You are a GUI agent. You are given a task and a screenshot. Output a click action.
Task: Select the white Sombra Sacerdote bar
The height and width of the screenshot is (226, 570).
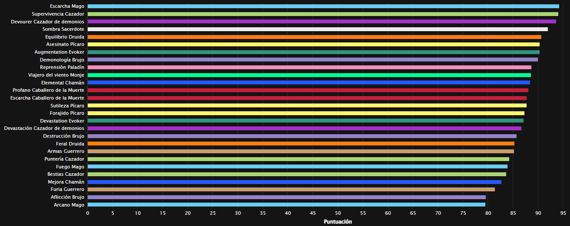click(317, 29)
